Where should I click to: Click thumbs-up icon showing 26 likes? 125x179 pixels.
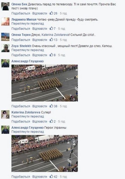51,13
